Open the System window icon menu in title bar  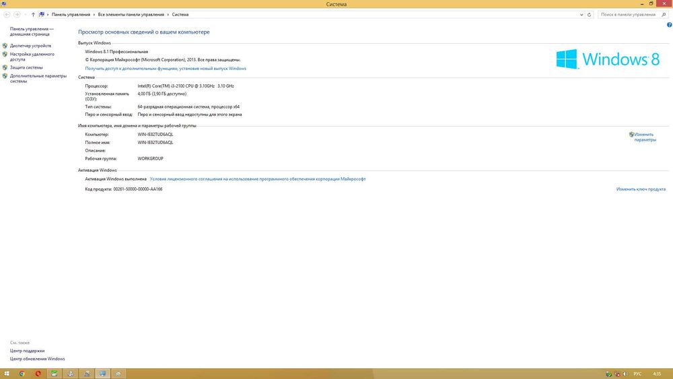[3, 4]
